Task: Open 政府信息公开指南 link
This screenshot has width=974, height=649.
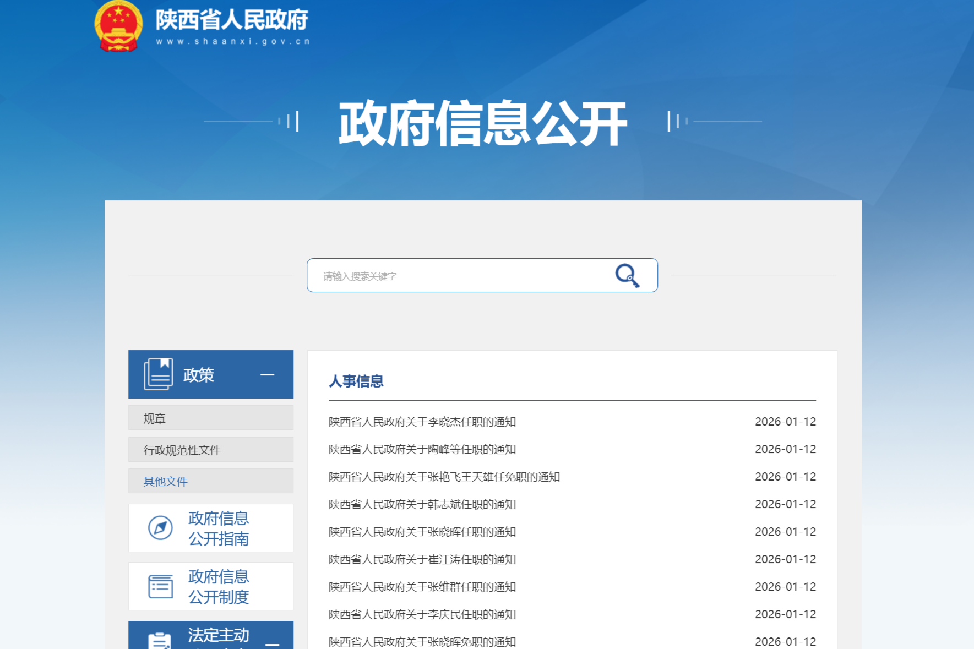Action: point(219,528)
